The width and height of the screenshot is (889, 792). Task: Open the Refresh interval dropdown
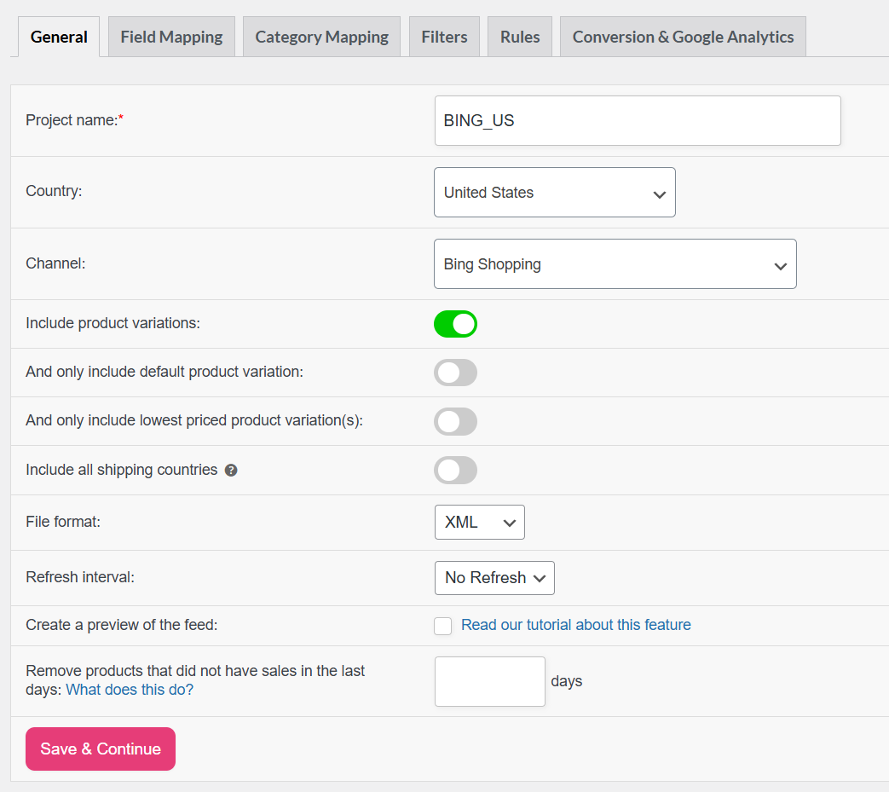click(x=494, y=578)
